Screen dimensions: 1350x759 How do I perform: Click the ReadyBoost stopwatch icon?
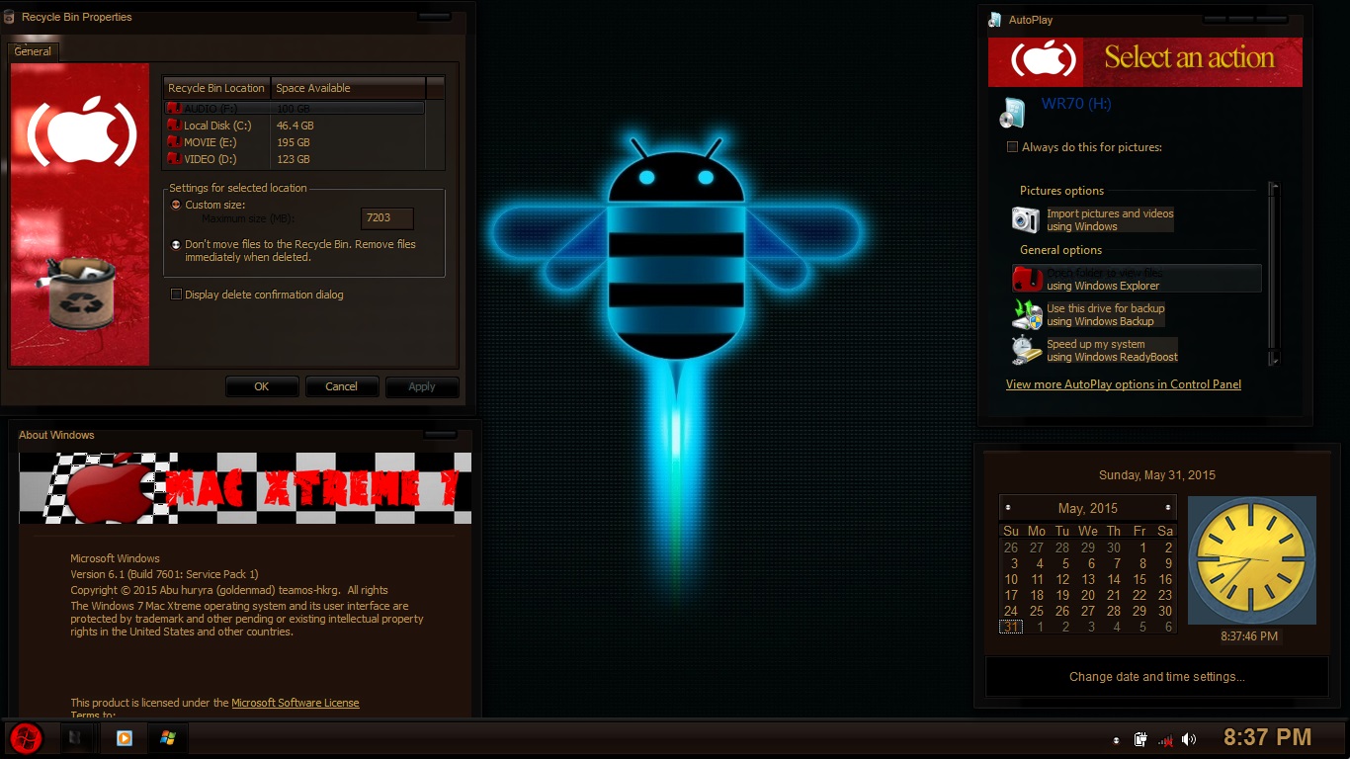point(1027,350)
